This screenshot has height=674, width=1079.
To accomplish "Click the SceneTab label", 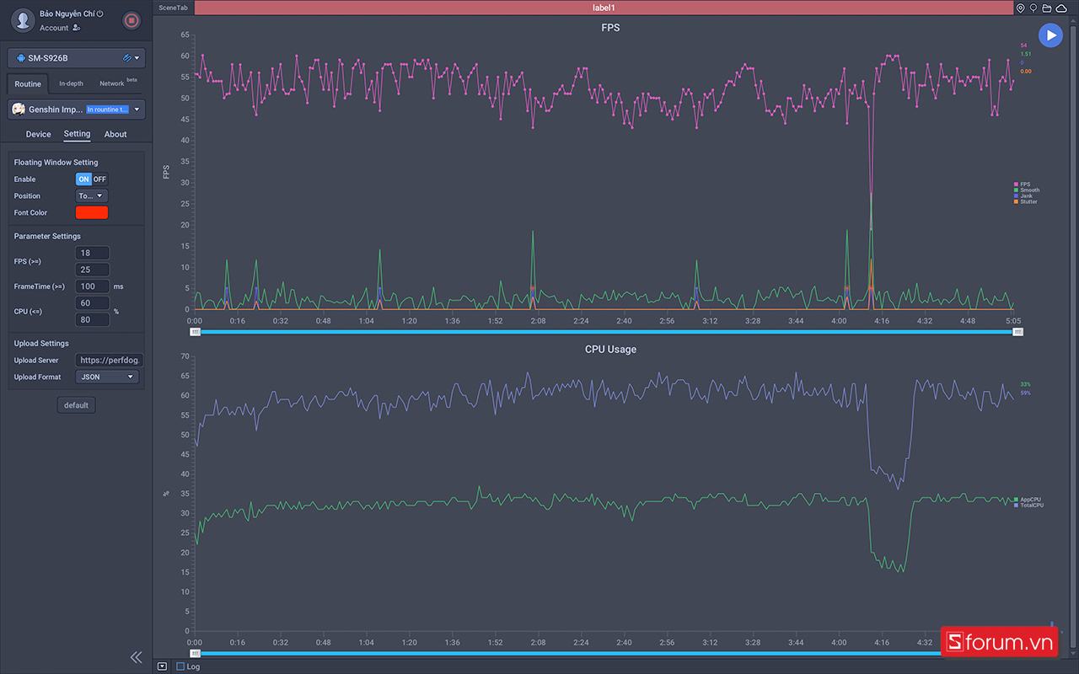I will pyautogui.click(x=174, y=8).
